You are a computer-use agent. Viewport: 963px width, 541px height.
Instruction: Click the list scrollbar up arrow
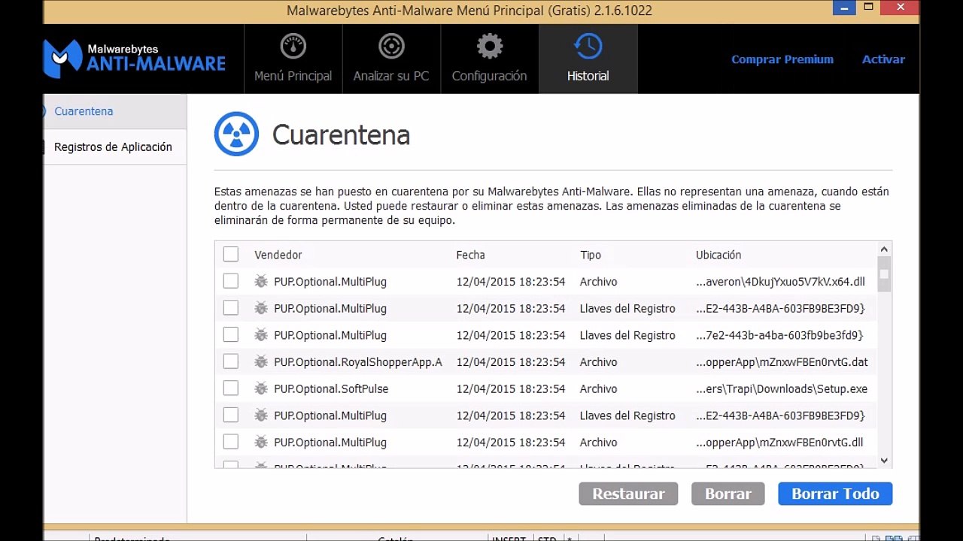pyautogui.click(x=884, y=249)
